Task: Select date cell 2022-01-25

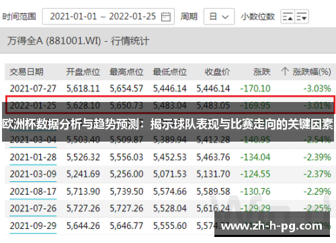Action: coord(33,105)
